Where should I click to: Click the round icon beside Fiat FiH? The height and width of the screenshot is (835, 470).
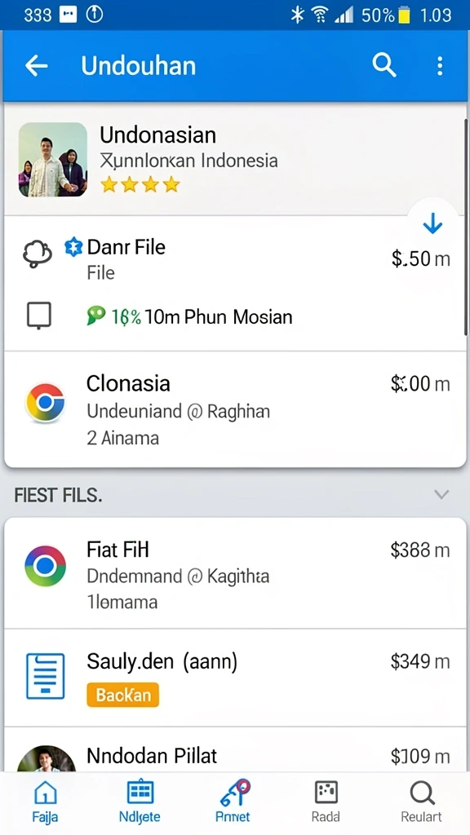pyautogui.click(x=46, y=566)
